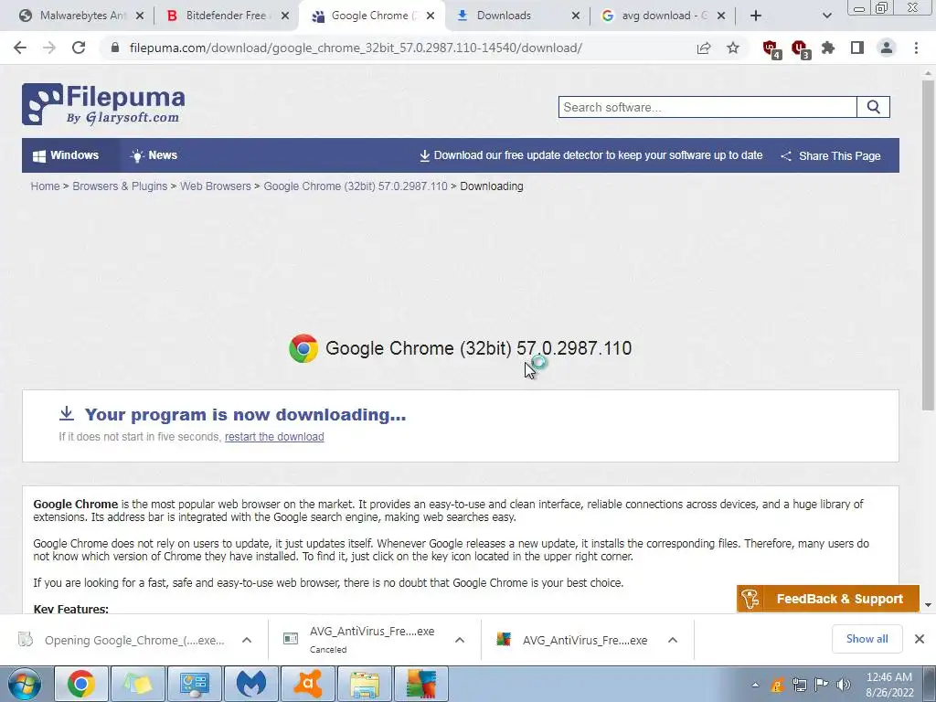Show hidden system tray icons
The image size is (936, 702).
tap(755, 685)
